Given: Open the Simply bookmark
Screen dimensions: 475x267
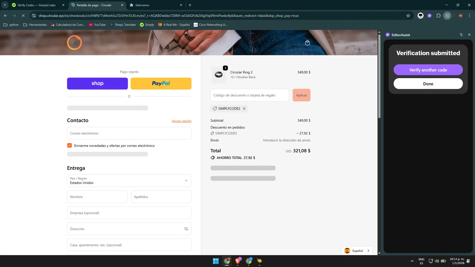Looking at the screenshot, I should [x=147, y=25].
